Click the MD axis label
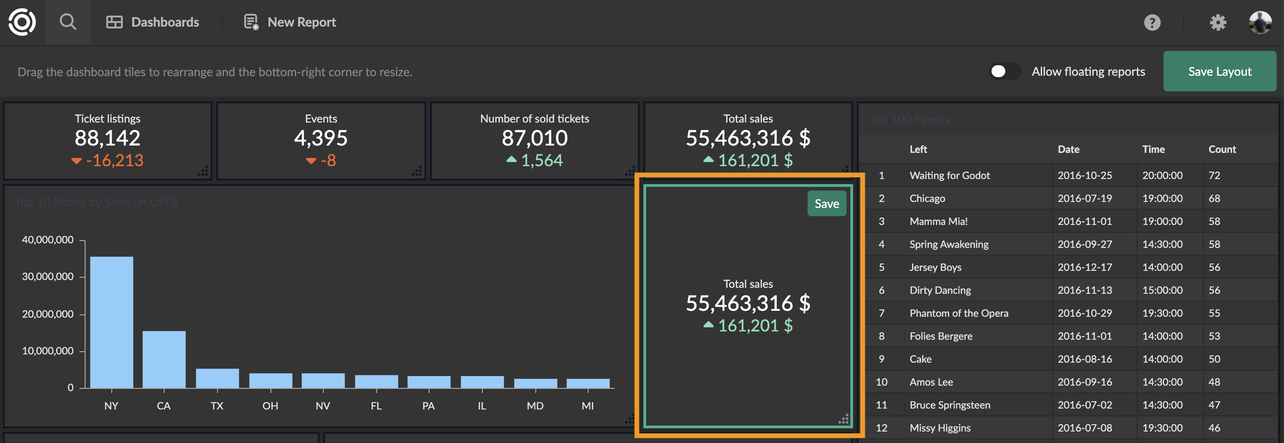Image resolution: width=1284 pixels, height=443 pixels. [535, 406]
